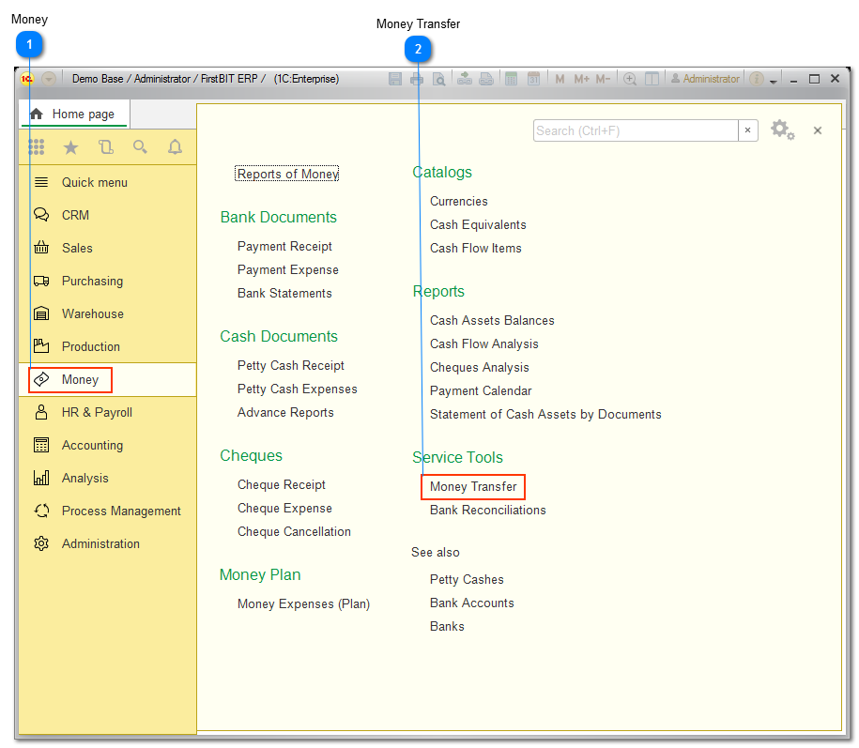This screenshot has height=748, width=859.
Task: Open the all-functions grid menu
Action: click(38, 147)
